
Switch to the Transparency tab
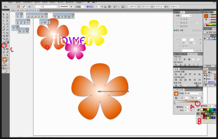(177, 12)
